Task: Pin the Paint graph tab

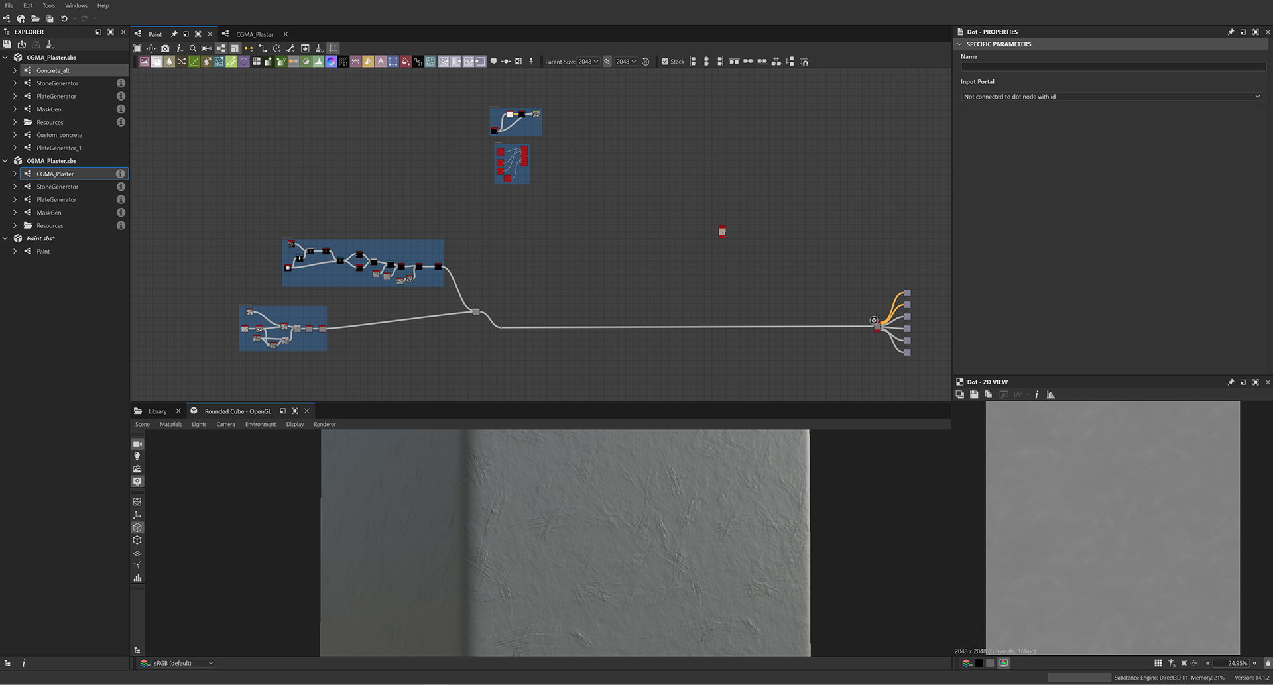Action: pos(174,34)
